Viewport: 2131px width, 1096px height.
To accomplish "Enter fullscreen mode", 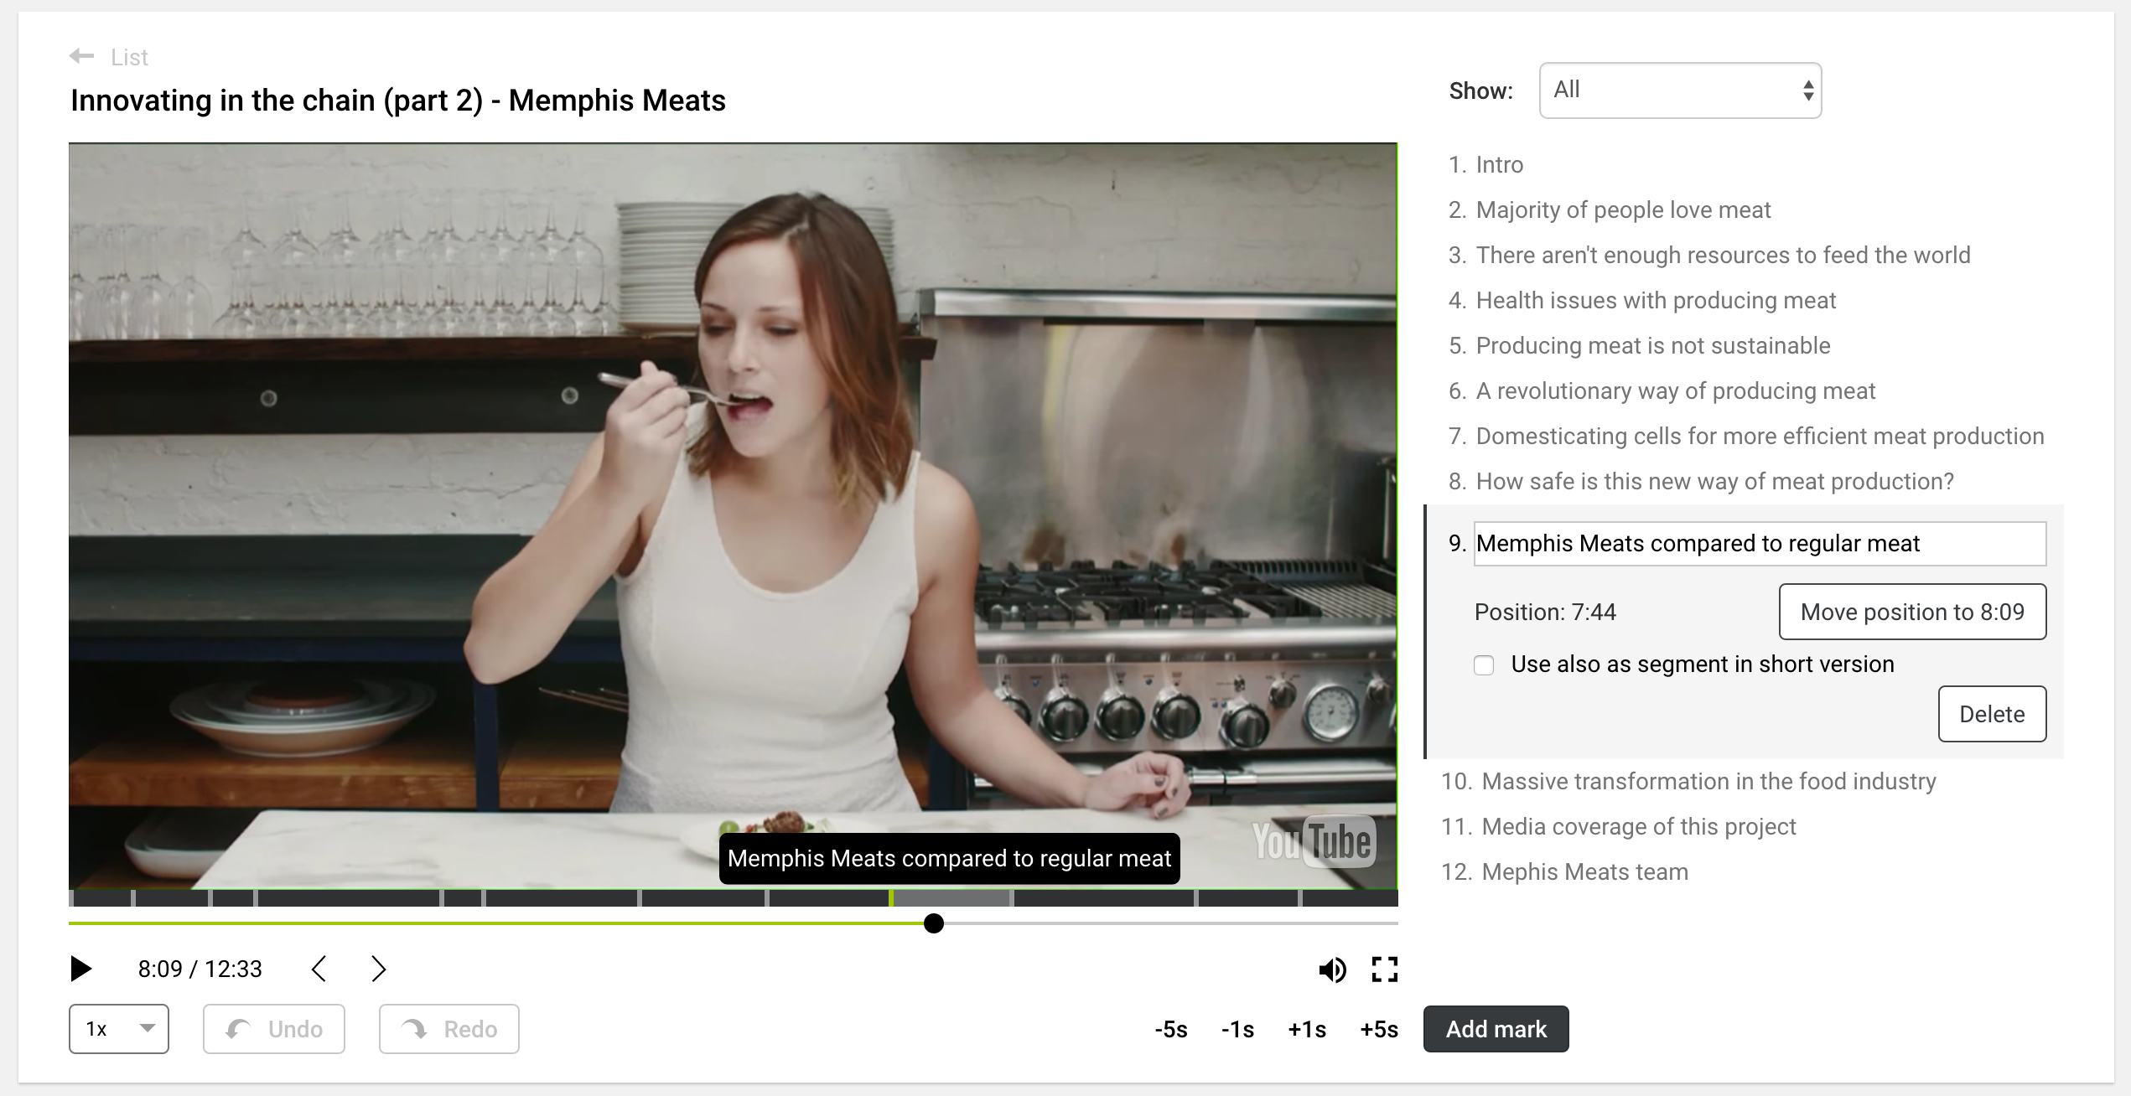I will tap(1384, 969).
